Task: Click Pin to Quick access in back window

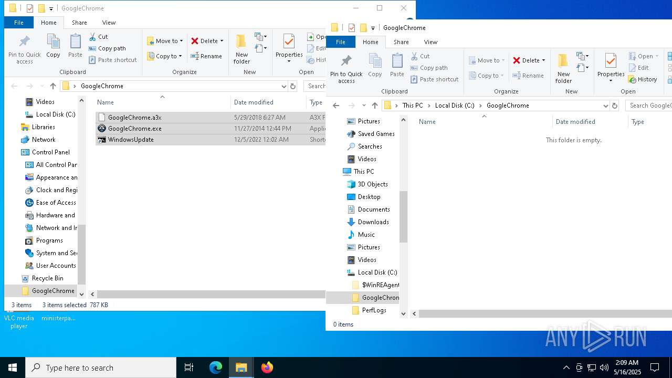Action: pyautogui.click(x=24, y=49)
